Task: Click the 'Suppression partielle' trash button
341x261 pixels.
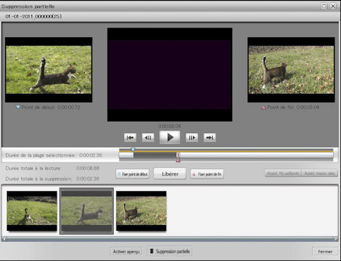Action: pos(170,251)
